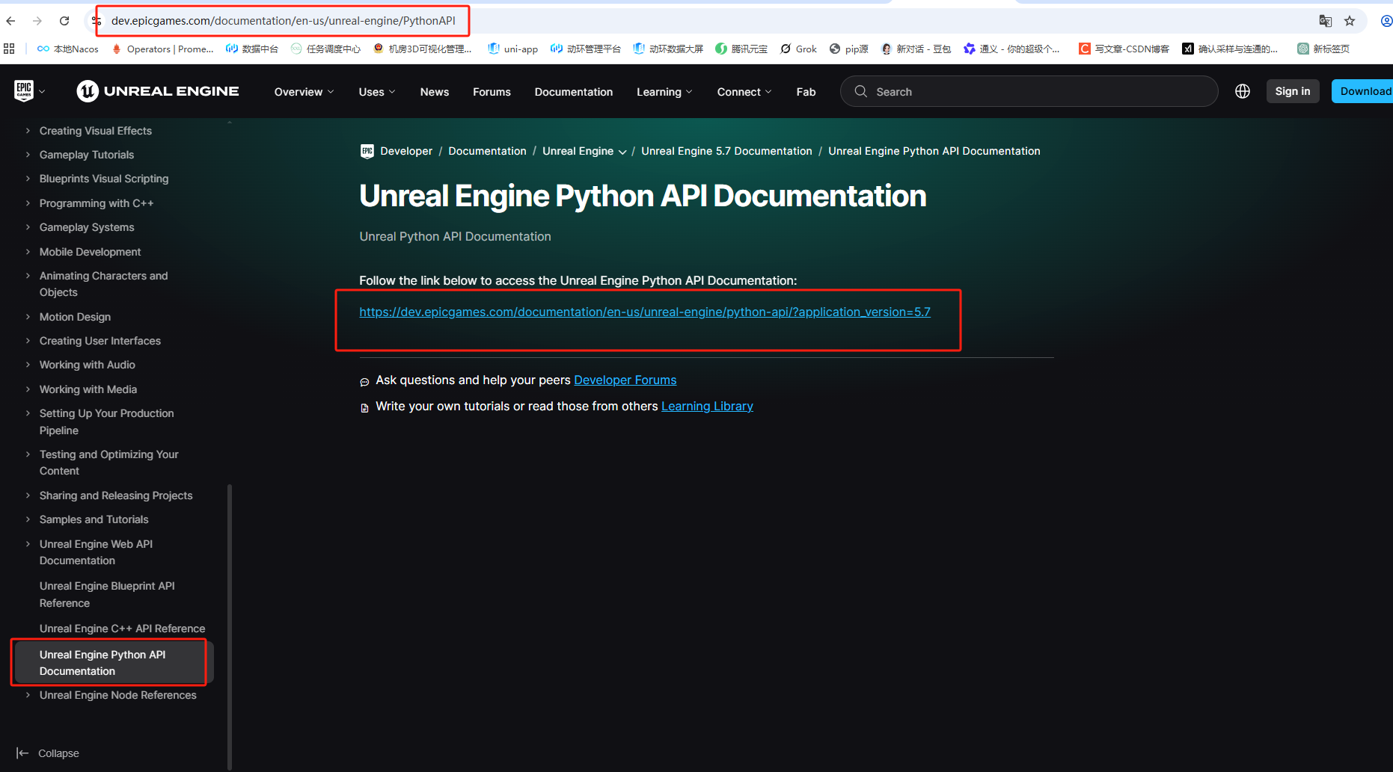Open the News menu item
Viewport: 1393px width, 772px height.
435,92
